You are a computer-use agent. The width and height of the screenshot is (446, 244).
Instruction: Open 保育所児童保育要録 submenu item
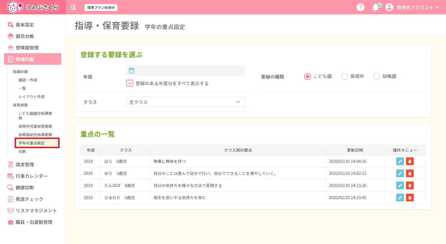click(35, 126)
